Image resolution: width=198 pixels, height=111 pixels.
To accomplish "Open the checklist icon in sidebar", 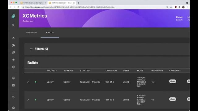I will (x=13, y=85).
